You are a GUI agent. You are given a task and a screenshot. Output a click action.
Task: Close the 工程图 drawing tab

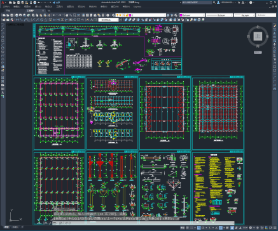pyautogui.click(x=43, y=11)
